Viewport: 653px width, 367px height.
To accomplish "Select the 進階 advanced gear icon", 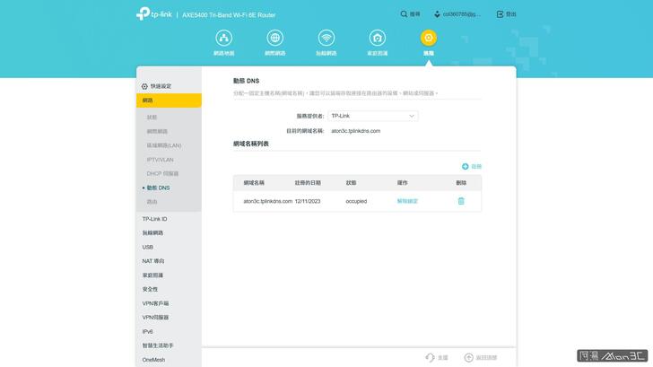I will click(x=429, y=38).
